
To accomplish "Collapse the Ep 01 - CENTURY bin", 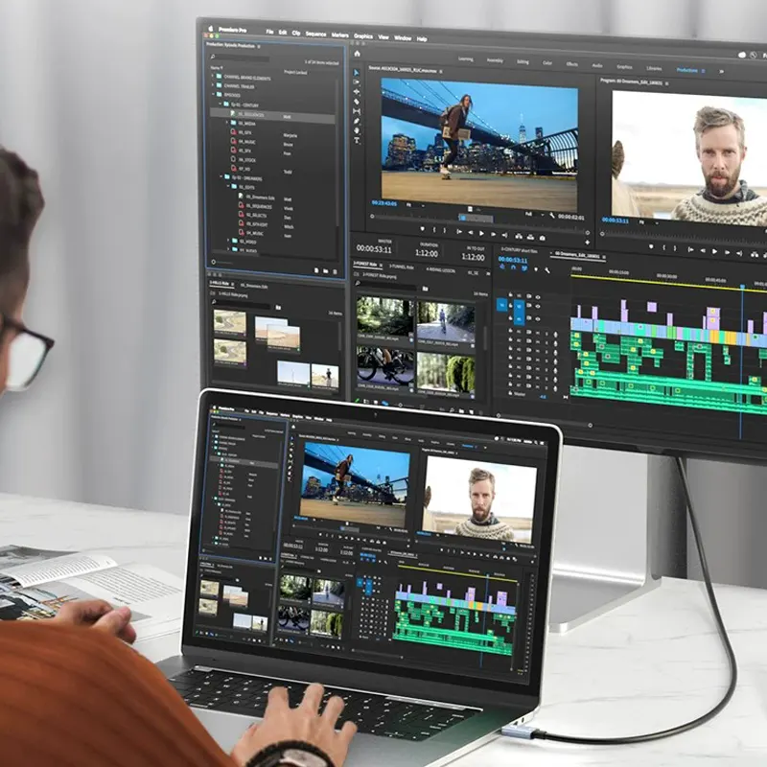I will pyautogui.click(x=219, y=103).
